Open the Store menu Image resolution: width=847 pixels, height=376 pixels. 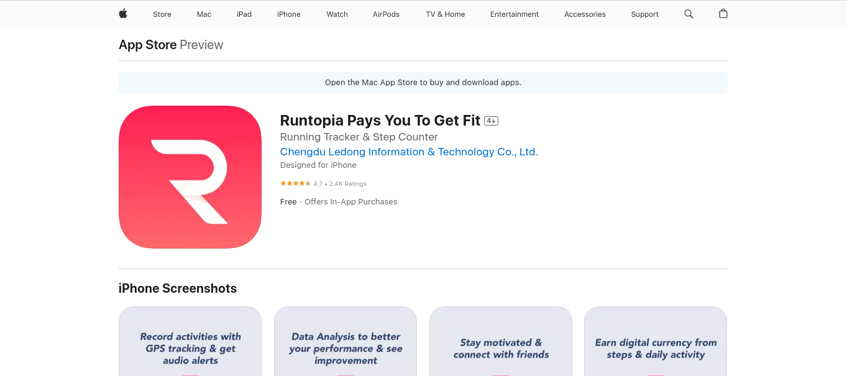point(162,14)
